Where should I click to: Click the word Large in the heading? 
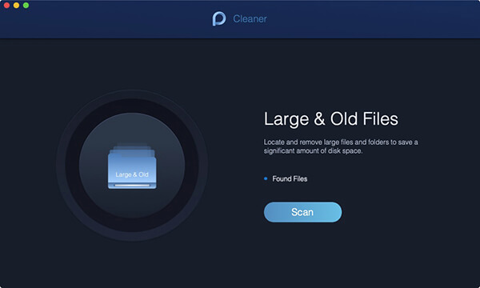pos(286,119)
